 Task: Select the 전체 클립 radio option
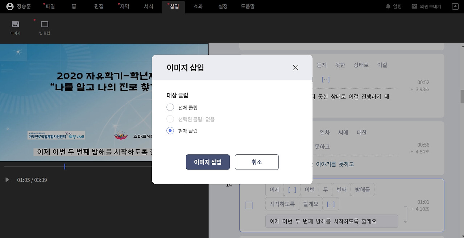point(170,107)
